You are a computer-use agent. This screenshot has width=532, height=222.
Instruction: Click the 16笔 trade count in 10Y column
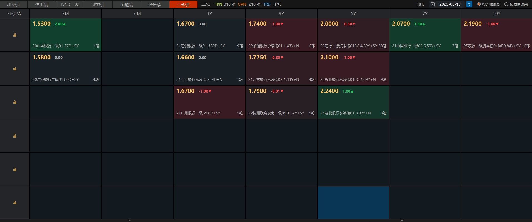(526, 46)
